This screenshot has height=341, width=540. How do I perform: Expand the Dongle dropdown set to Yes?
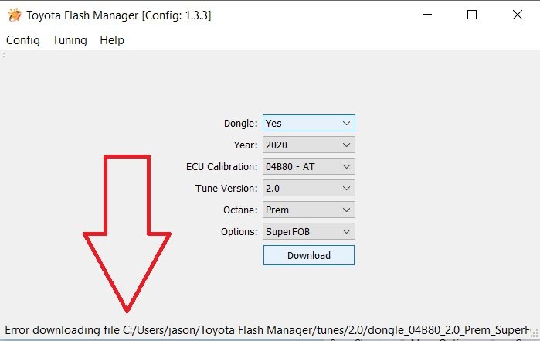pos(308,123)
